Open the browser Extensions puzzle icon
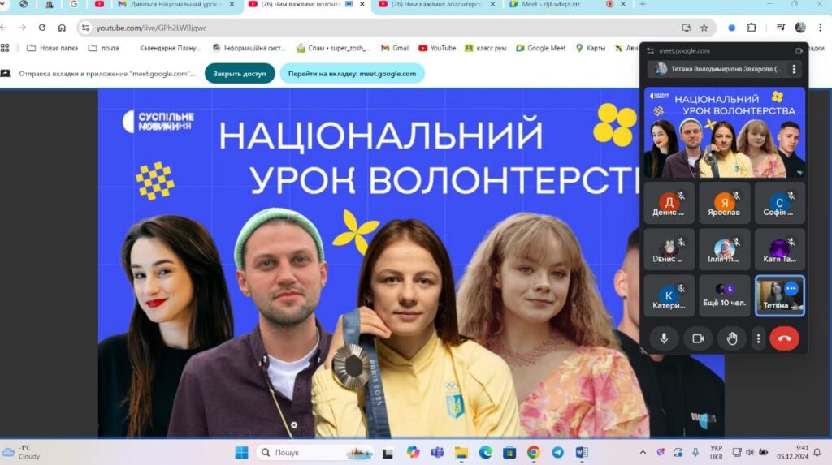 [x=752, y=28]
